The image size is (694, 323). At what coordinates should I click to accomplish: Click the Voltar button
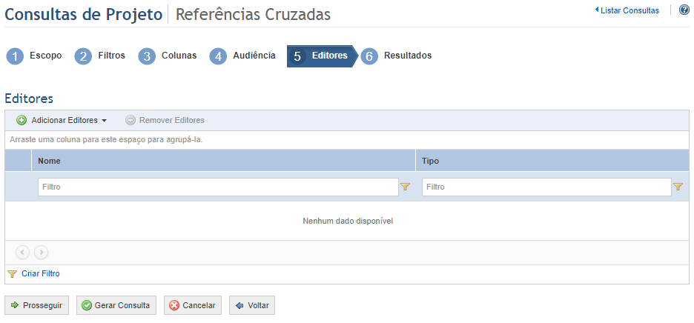[252, 305]
